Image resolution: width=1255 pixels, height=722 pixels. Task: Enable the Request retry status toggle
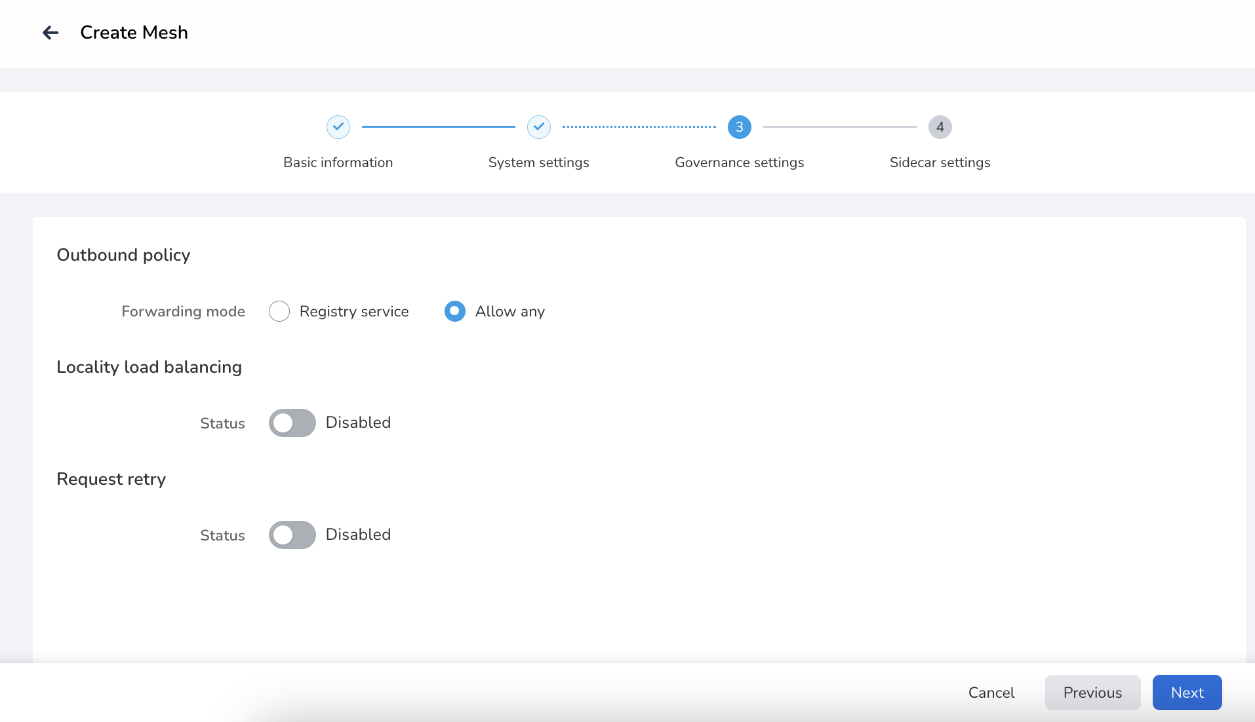click(292, 535)
